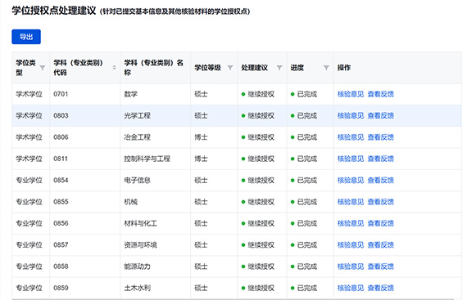Open 核验意见 for 机械 row
This screenshot has height=300, width=467.
351,202
